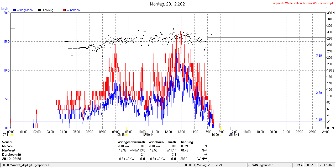Viewport: 336px width, 168px height.
Task: Click the Windgeschw legend label
Action: 25,10
